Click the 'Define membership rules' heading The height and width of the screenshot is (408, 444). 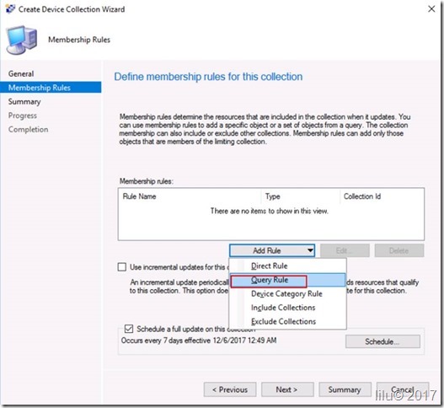click(208, 77)
